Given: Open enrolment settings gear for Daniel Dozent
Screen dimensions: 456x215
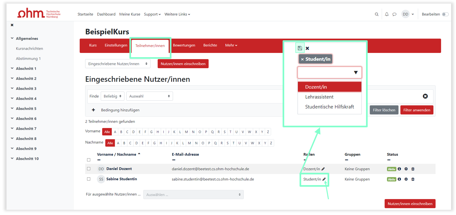Looking at the screenshot, I should 406,169.
